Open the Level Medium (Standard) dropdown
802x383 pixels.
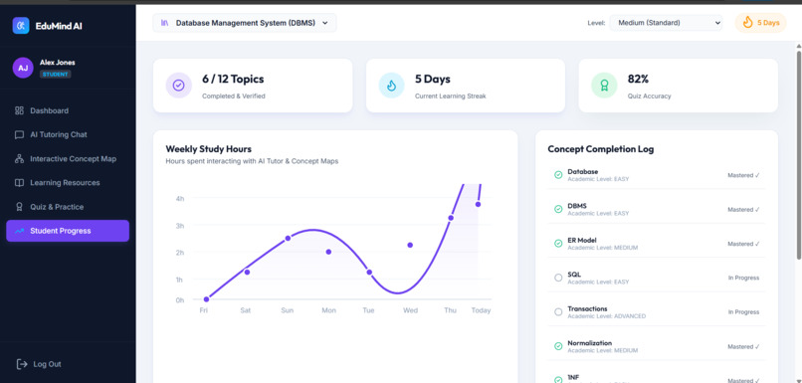pos(666,23)
